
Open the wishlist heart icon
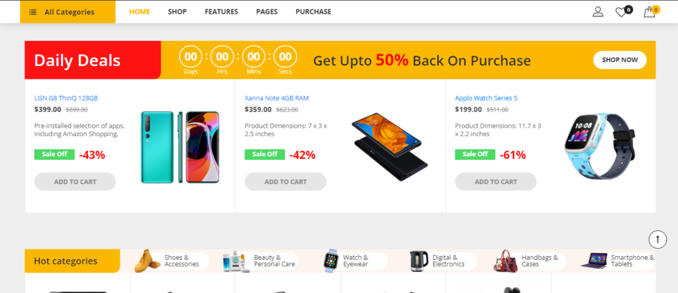point(620,12)
